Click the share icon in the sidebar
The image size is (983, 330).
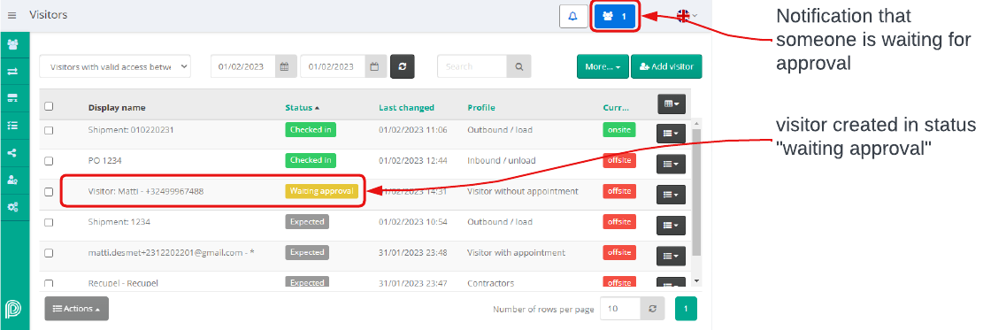[12, 152]
